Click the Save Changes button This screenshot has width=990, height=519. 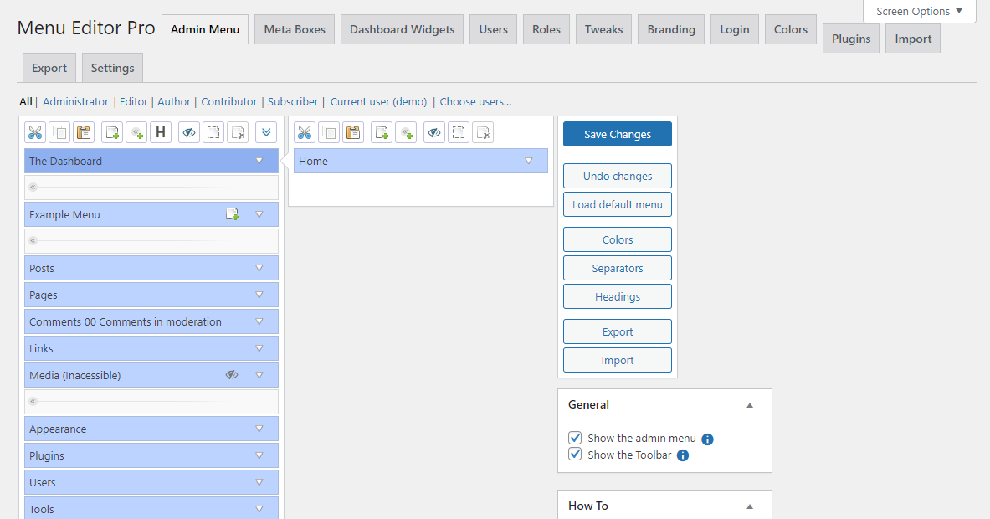point(617,134)
